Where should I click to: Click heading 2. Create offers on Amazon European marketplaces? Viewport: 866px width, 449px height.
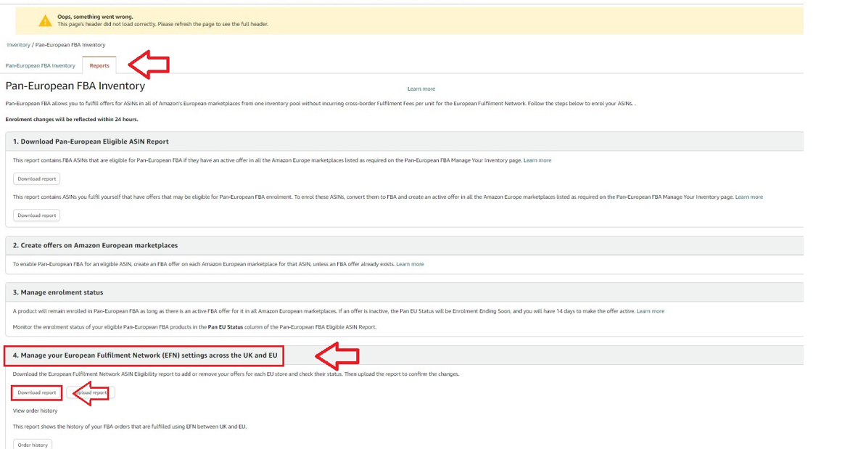(x=95, y=245)
